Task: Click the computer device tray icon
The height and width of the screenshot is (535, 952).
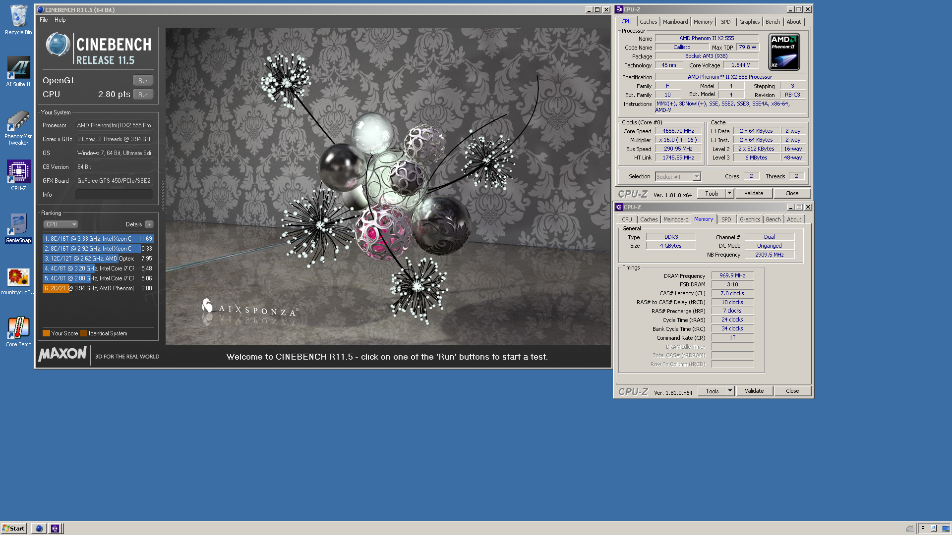Action: coord(934,529)
